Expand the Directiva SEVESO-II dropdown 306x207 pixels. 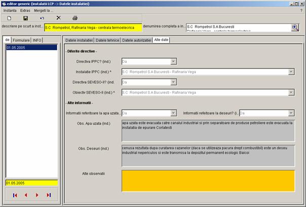tap(173, 82)
